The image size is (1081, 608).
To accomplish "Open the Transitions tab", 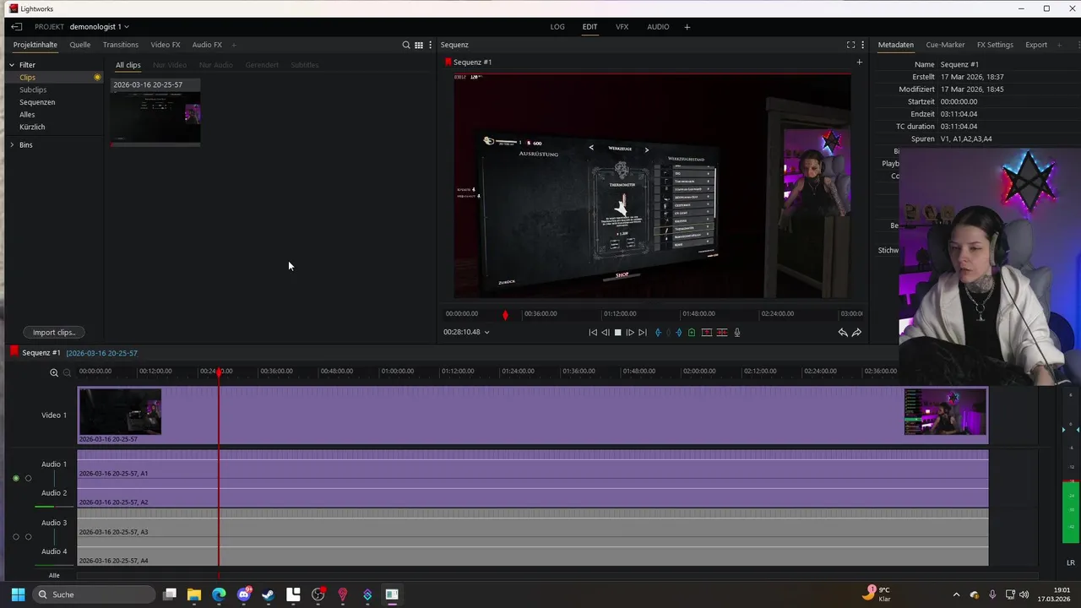I will (121, 45).
